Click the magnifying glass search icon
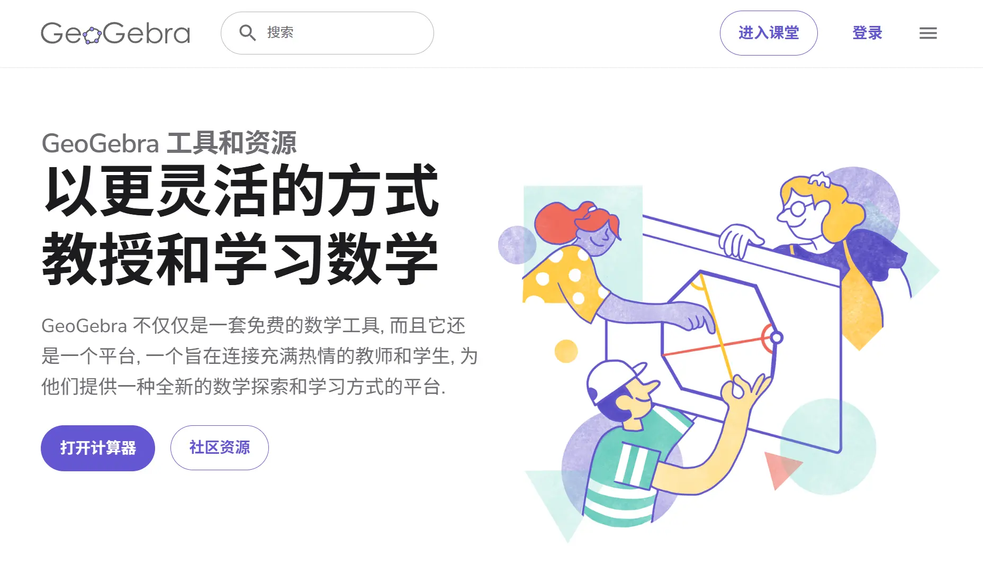Screen dimensions: 983x576 click(247, 33)
